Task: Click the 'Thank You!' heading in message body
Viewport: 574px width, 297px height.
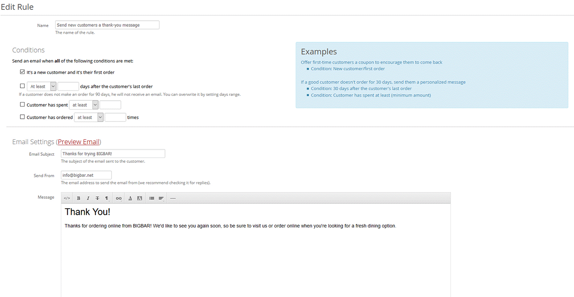Action: point(87,212)
